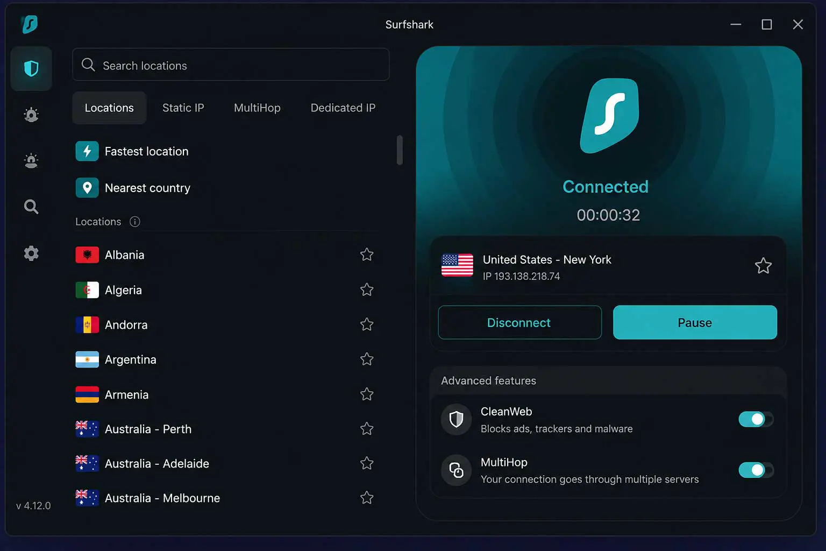The width and height of the screenshot is (826, 551).
Task: Star the Australia - Melbourne location
Action: click(367, 498)
